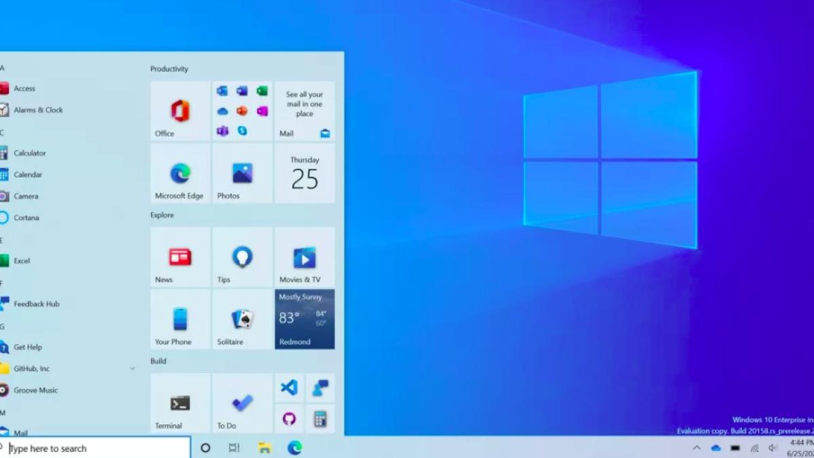Open Mail via 'See all your mail' tile
This screenshot has width=814, height=458.
tap(305, 111)
